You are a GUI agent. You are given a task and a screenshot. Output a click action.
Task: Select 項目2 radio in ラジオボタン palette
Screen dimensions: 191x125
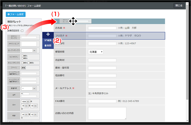click(x=22, y=58)
